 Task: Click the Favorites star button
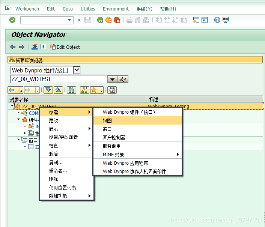click(97, 90)
